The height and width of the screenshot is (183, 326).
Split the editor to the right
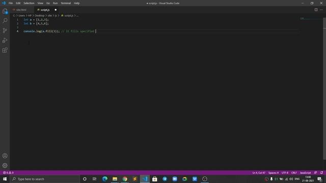click(x=316, y=10)
